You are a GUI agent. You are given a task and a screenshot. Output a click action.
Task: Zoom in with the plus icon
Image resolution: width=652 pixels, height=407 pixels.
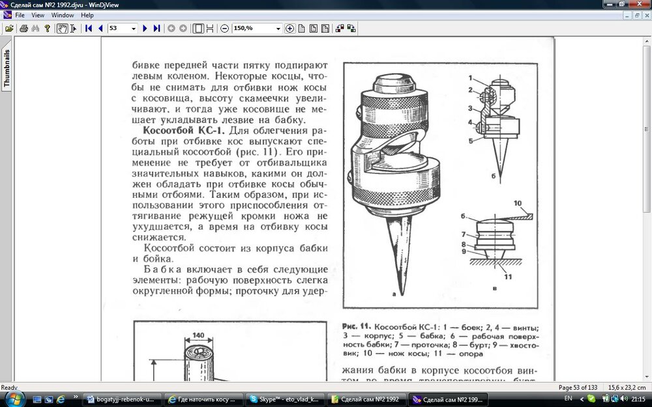click(290, 28)
